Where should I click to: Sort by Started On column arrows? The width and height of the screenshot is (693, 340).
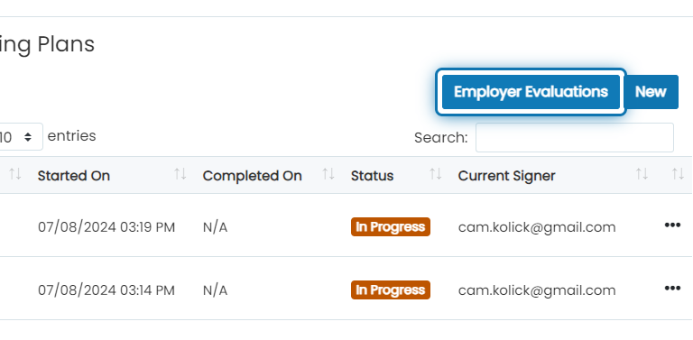coord(180,174)
